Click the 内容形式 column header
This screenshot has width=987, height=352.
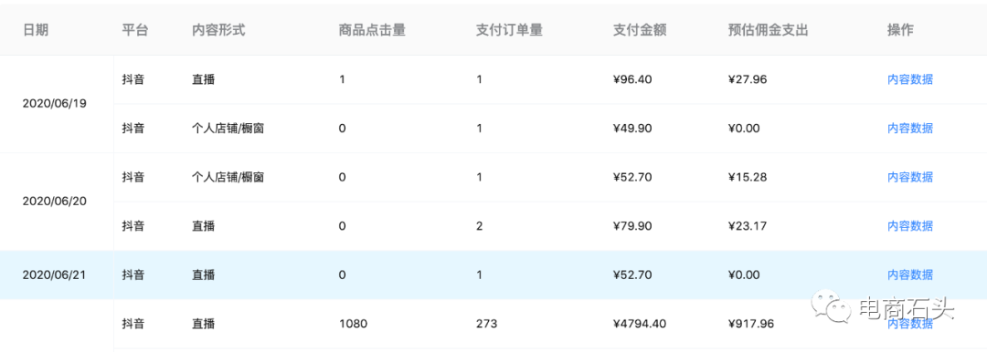[x=218, y=30]
